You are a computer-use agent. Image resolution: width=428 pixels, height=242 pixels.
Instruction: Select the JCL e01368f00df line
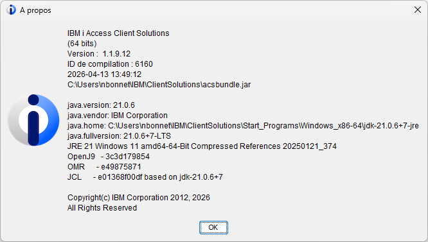(145, 177)
